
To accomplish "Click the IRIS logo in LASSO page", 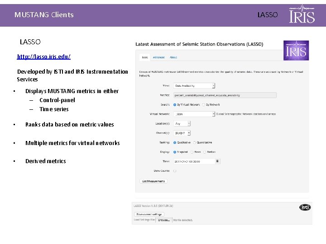I will [296, 51].
